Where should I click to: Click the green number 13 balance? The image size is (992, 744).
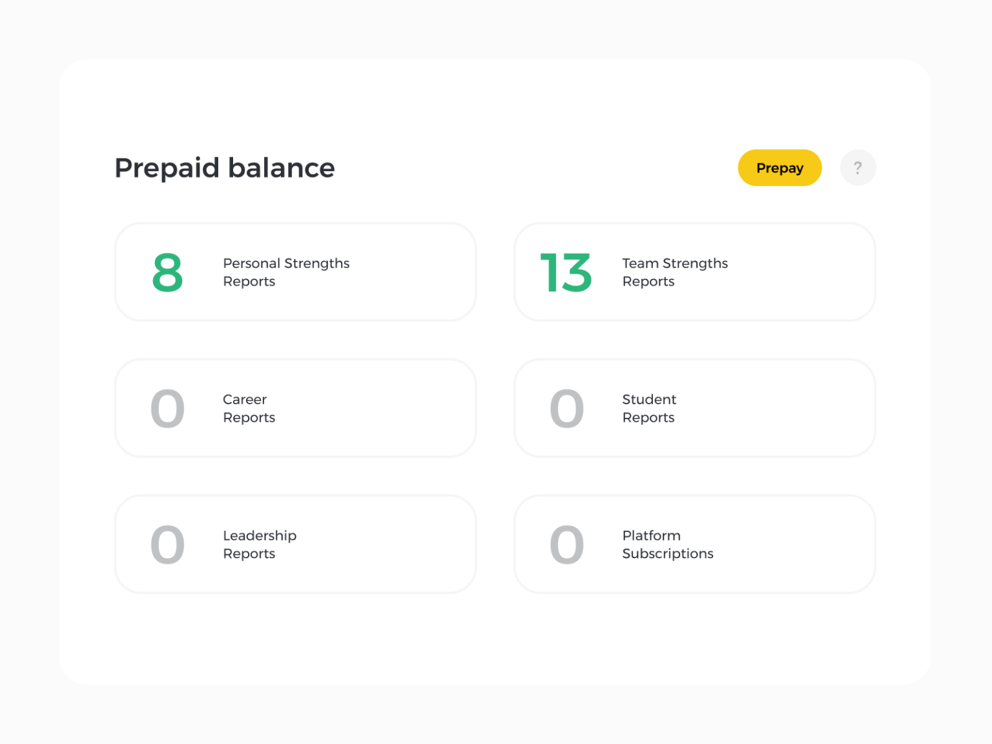[566, 273]
